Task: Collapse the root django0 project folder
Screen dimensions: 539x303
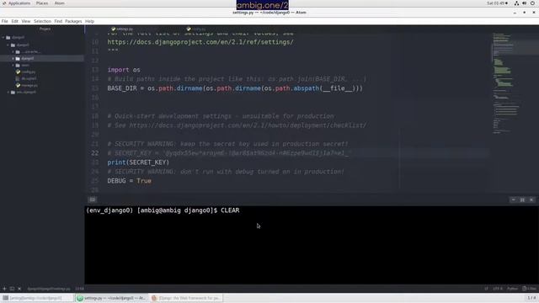Action: (x=3, y=37)
